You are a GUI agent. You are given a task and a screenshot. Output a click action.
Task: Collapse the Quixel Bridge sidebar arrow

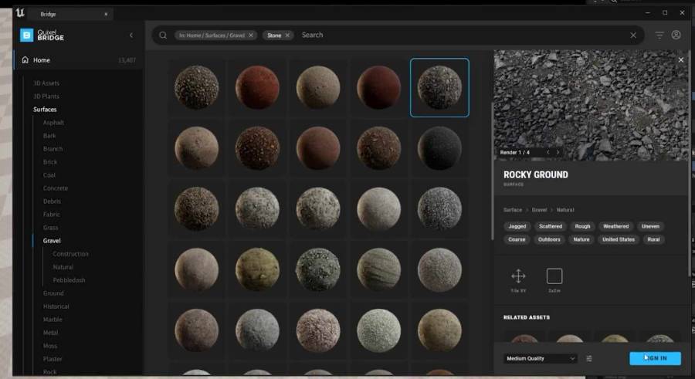[x=131, y=35]
